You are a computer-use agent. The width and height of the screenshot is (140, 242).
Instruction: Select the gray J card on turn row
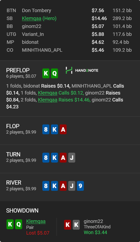pyautogui.click(x=72, y=158)
